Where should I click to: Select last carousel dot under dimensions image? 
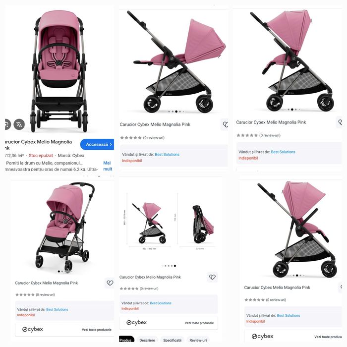pos(175,266)
